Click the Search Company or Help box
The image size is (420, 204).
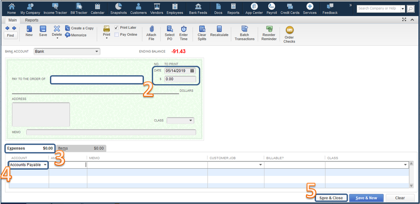coord(378,8)
